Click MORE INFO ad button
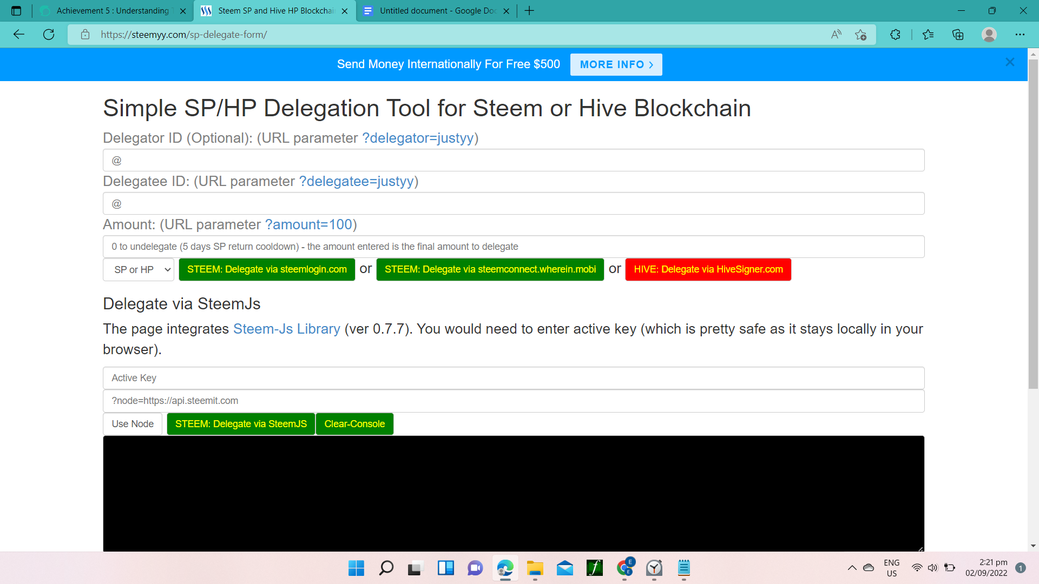This screenshot has height=584, width=1039. point(616,64)
